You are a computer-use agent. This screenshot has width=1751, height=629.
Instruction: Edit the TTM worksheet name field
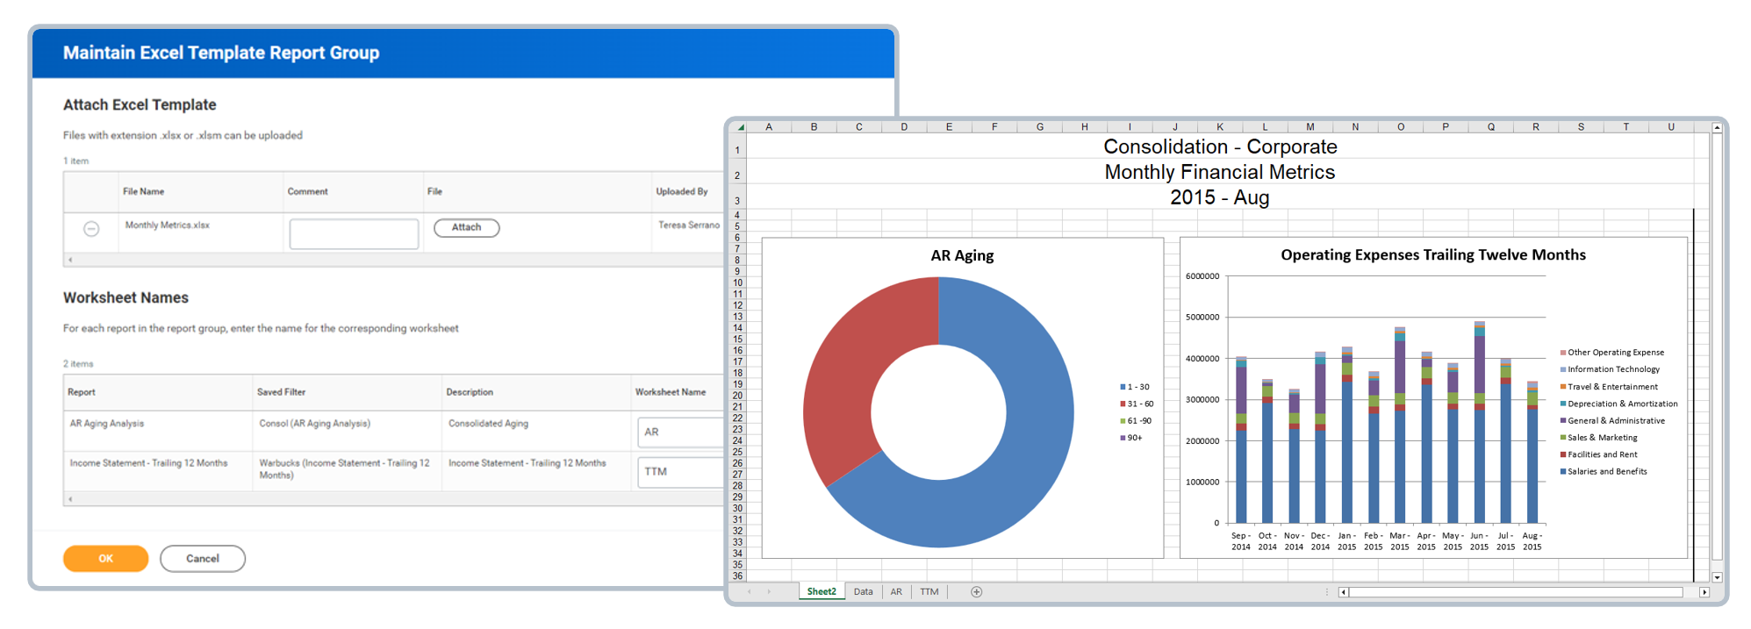click(x=680, y=472)
